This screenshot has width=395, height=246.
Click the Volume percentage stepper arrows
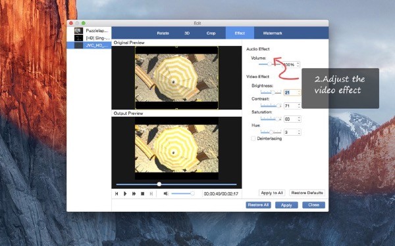coord(298,64)
